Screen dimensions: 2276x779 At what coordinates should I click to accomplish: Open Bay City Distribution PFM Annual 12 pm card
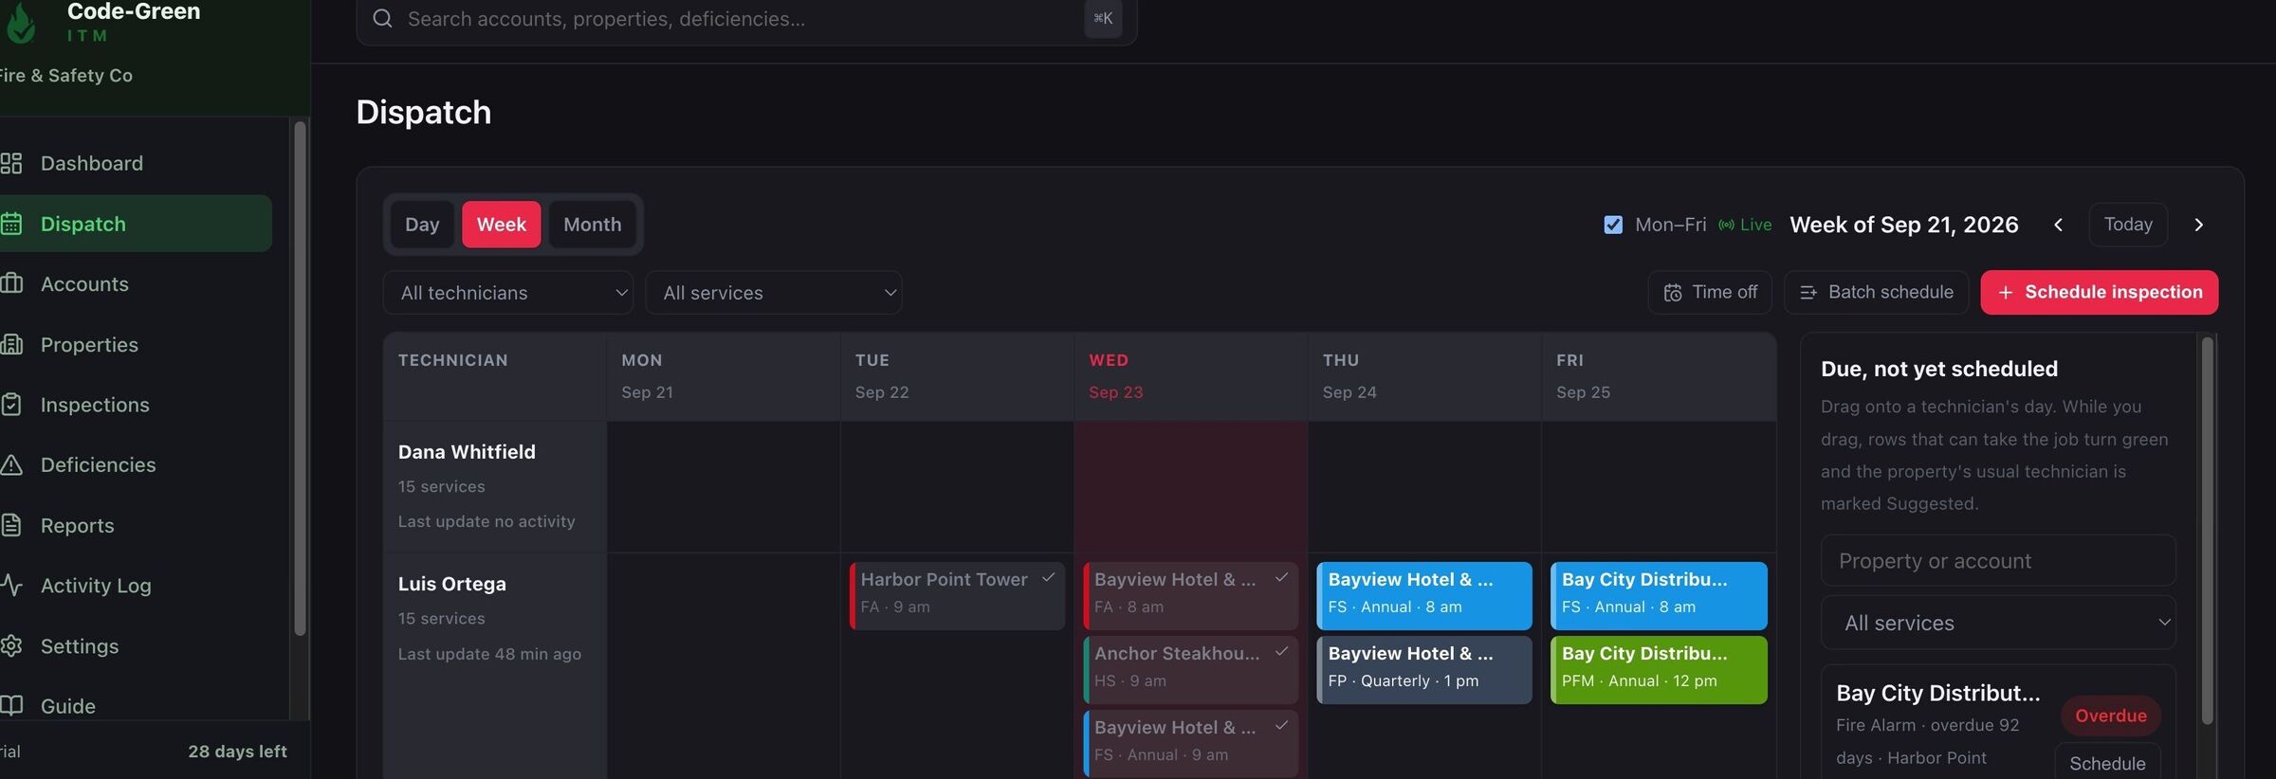tap(1659, 670)
